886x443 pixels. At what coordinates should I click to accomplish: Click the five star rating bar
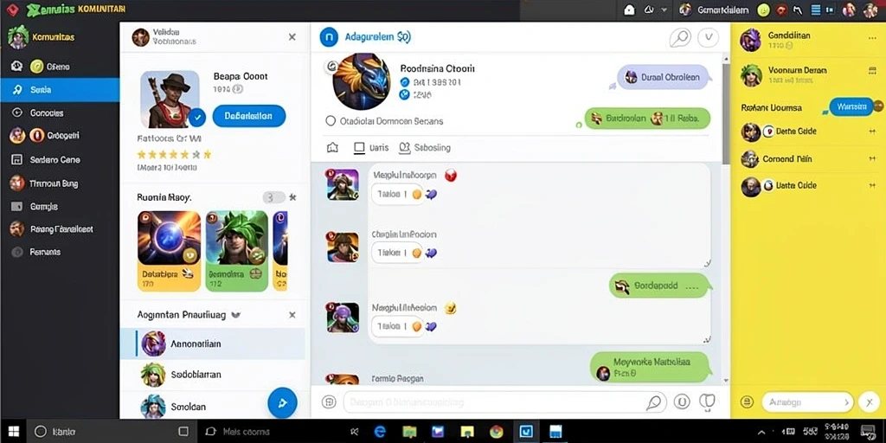pos(174,154)
